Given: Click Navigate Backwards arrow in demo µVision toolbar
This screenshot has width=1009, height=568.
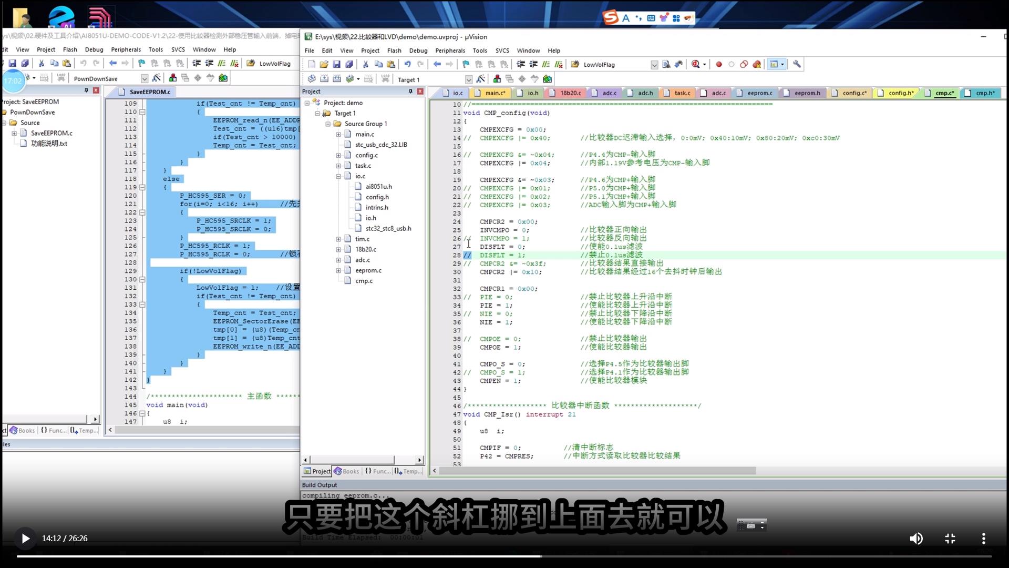Looking at the screenshot, I should (437, 64).
